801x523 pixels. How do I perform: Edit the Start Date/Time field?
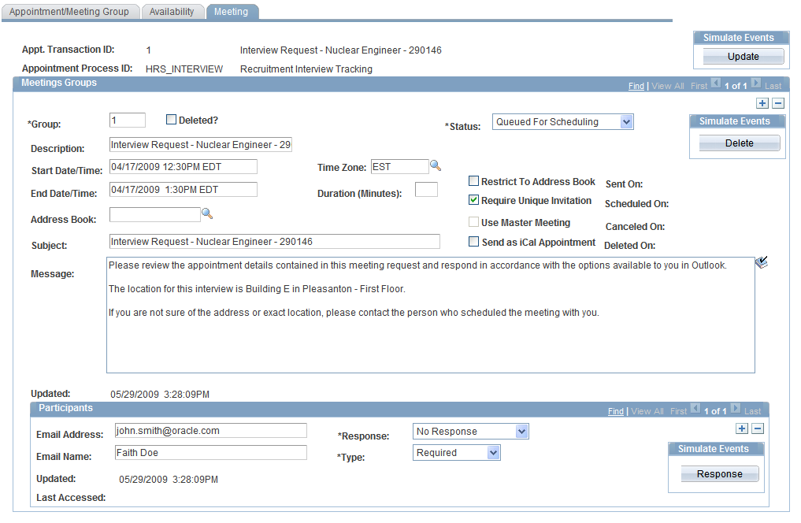[x=184, y=166]
